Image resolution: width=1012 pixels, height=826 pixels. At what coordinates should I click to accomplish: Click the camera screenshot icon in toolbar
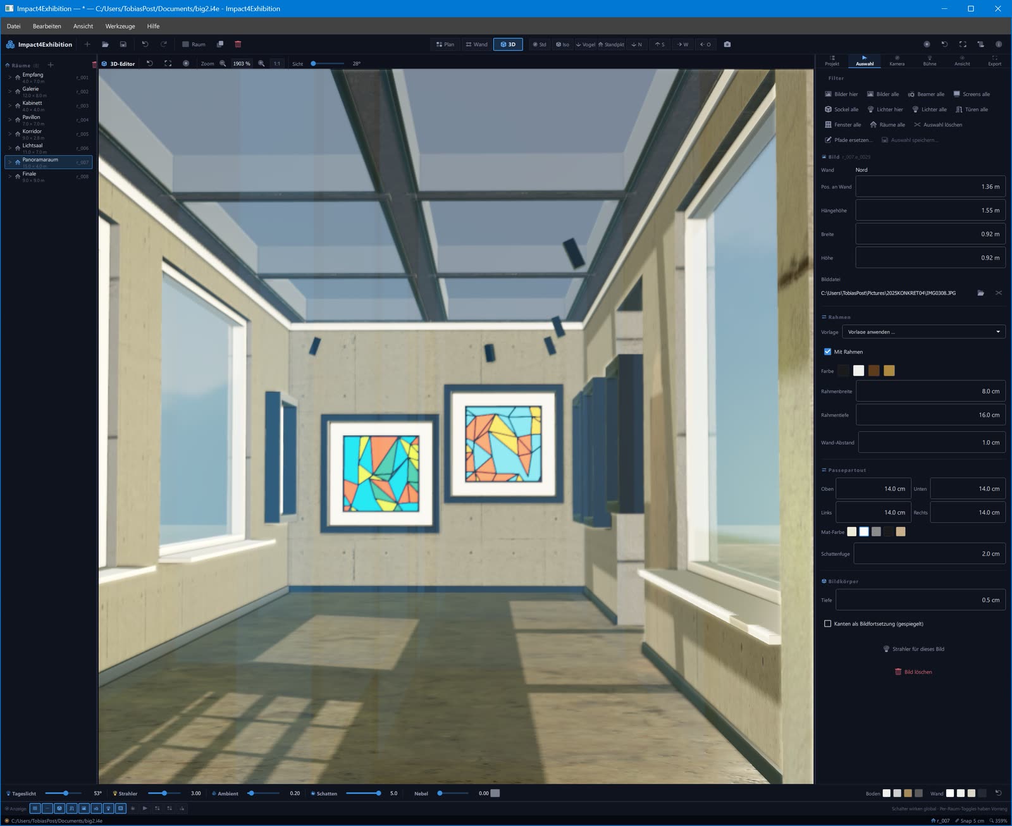coord(727,44)
